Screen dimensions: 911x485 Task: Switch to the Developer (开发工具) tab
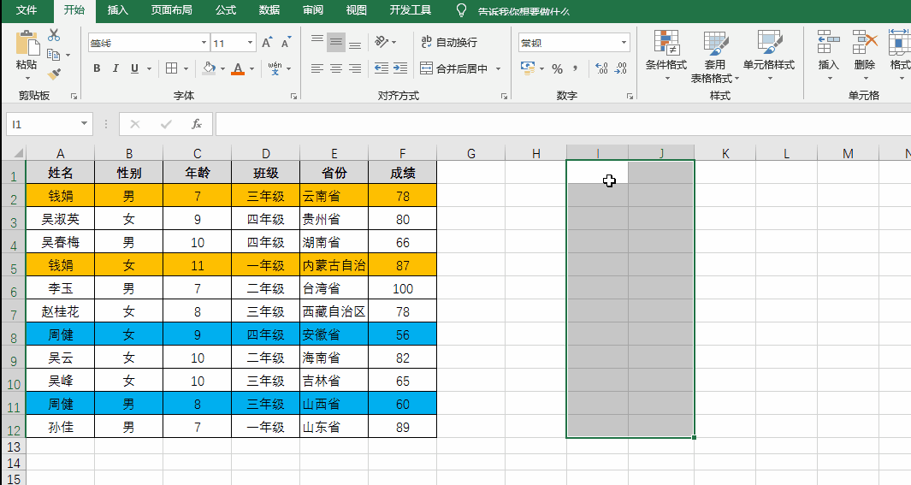(411, 10)
